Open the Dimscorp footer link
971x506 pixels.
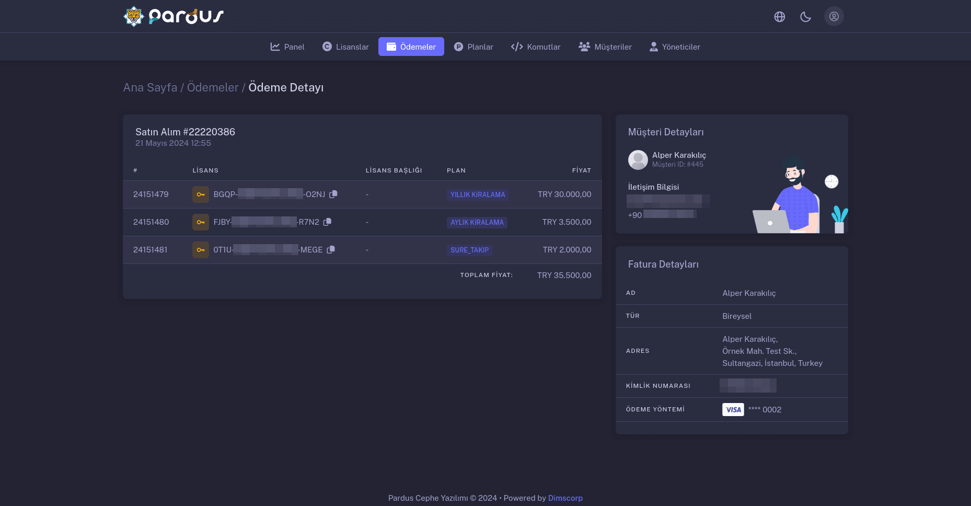565,498
